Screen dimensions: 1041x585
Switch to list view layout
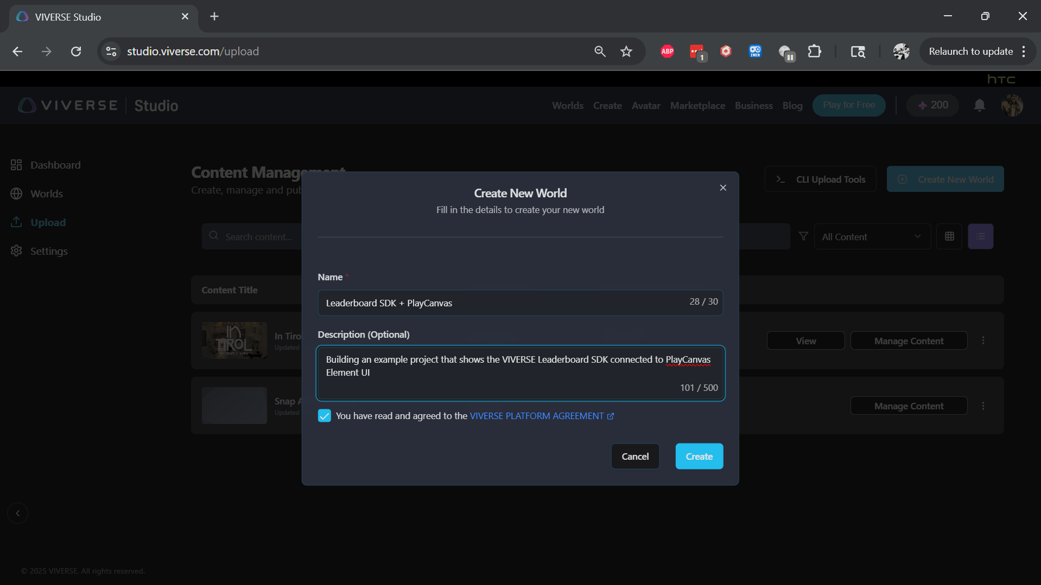980,236
